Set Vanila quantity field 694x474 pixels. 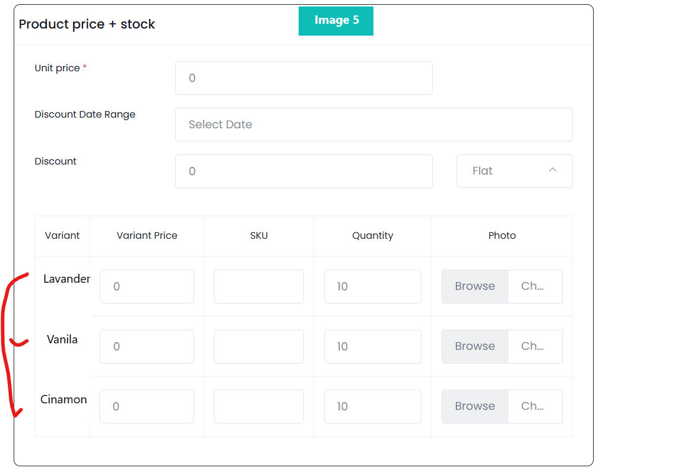click(373, 346)
